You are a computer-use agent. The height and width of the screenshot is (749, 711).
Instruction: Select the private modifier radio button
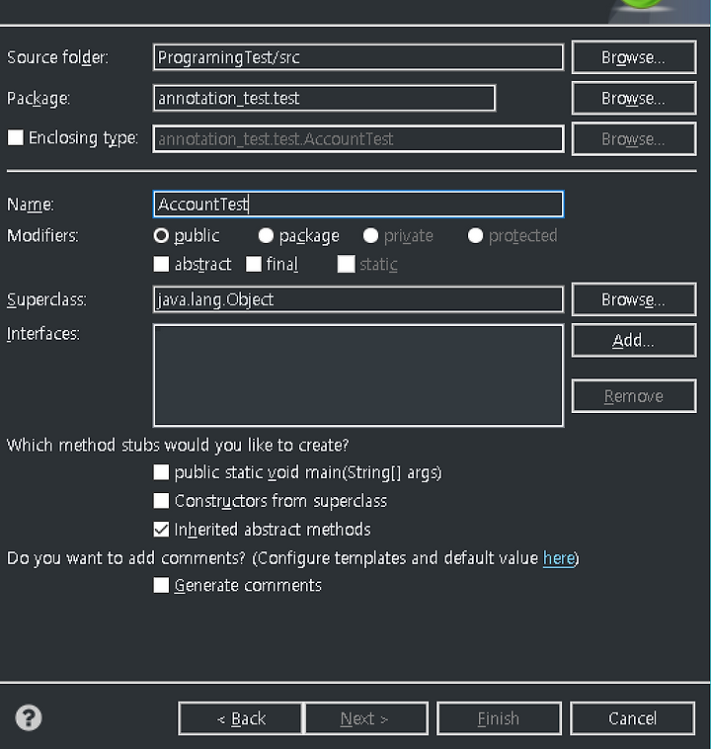point(370,235)
